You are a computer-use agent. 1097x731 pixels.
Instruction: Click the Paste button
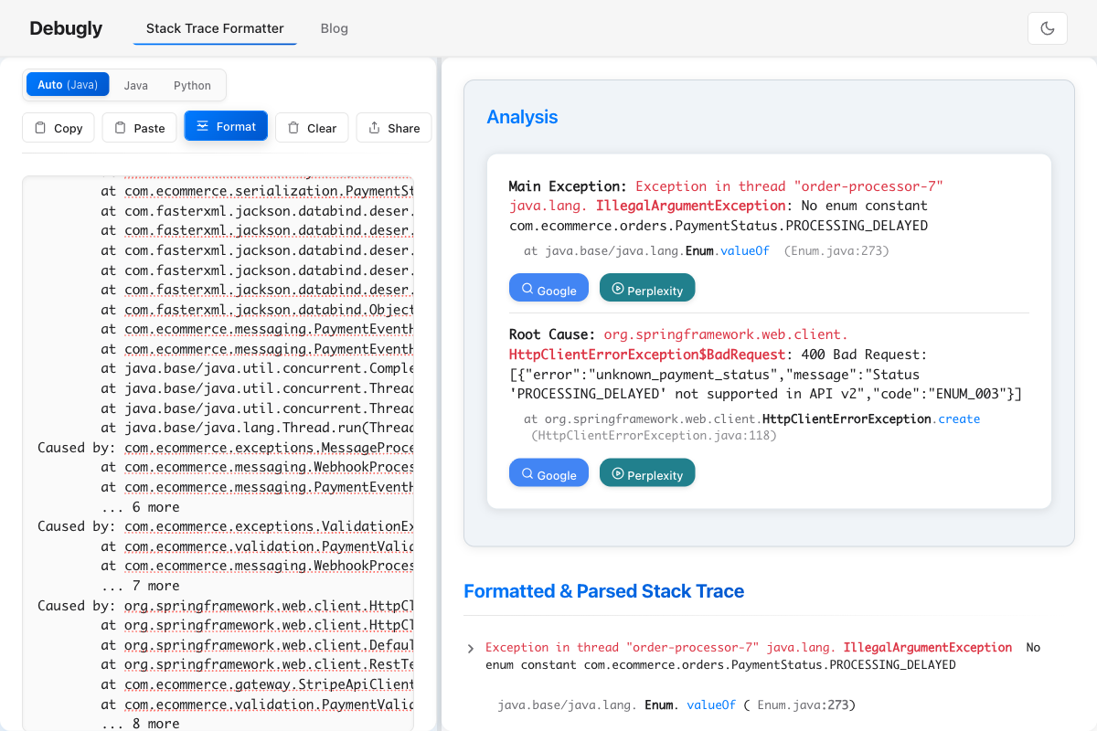pyautogui.click(x=140, y=128)
